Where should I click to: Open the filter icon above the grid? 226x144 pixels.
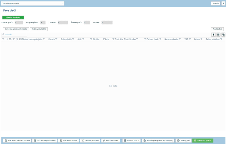[x=213, y=35]
